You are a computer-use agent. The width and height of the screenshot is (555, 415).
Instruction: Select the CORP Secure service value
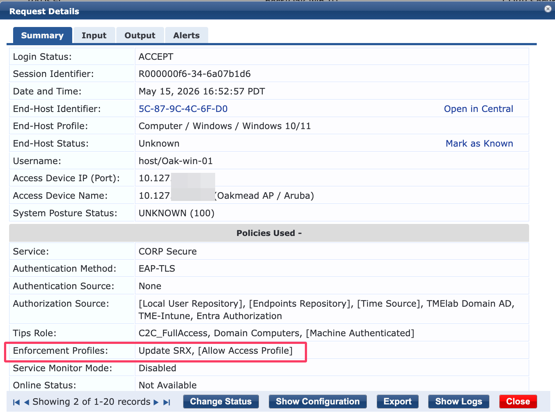pyautogui.click(x=168, y=251)
